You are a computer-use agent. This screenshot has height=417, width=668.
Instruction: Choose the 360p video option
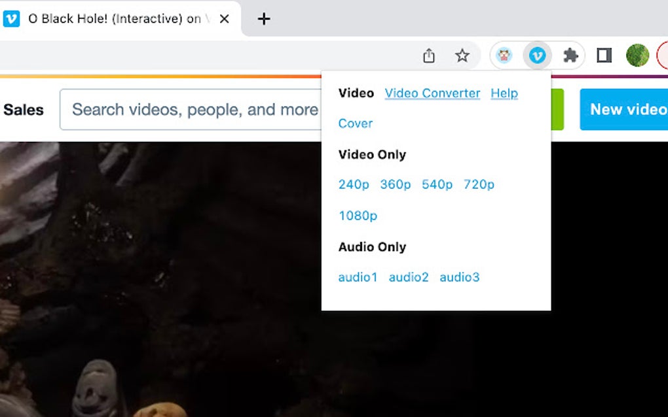(x=396, y=184)
